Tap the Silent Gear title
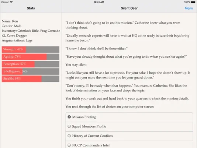 click(129, 8)
